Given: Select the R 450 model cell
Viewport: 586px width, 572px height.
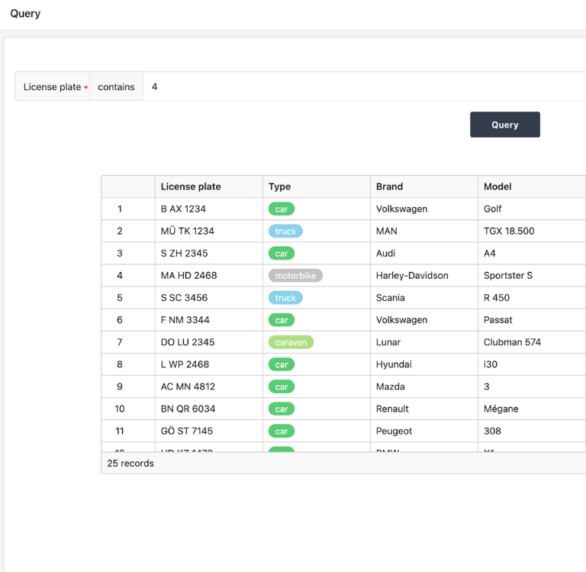Looking at the screenshot, I should pyautogui.click(x=532, y=298).
